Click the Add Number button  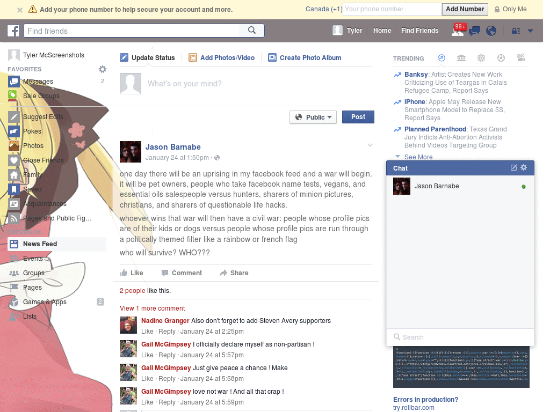tap(465, 9)
